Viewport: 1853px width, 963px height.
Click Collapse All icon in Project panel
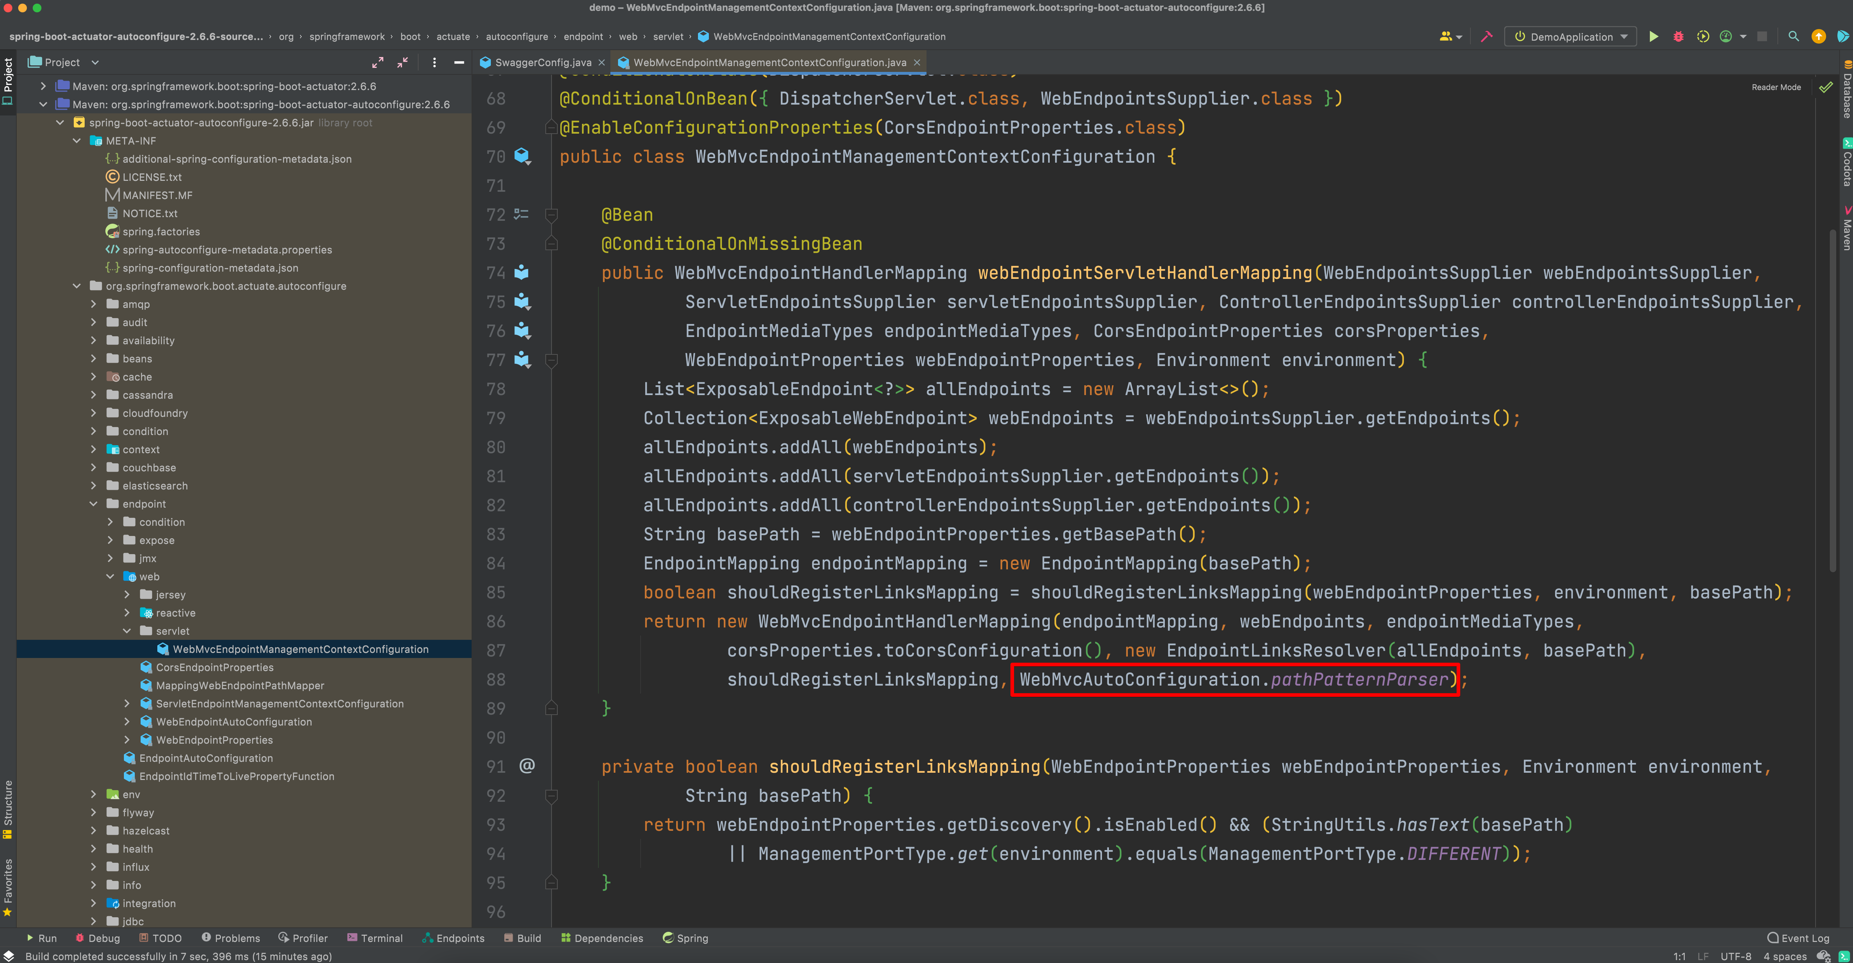click(x=403, y=62)
